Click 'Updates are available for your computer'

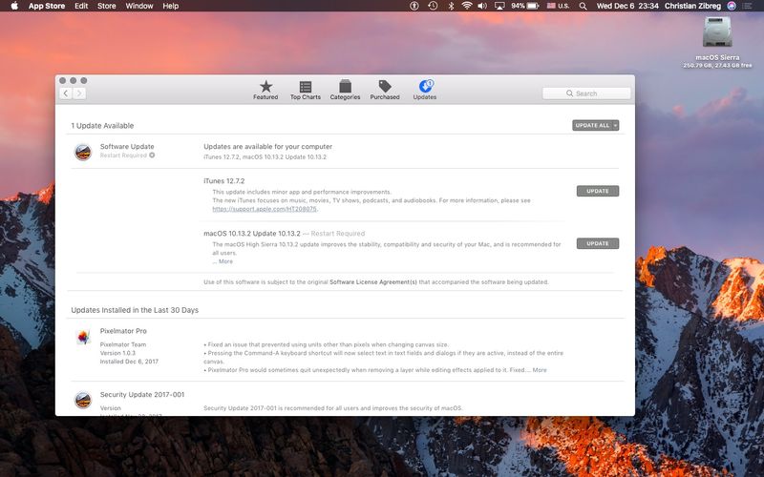pyautogui.click(x=268, y=147)
